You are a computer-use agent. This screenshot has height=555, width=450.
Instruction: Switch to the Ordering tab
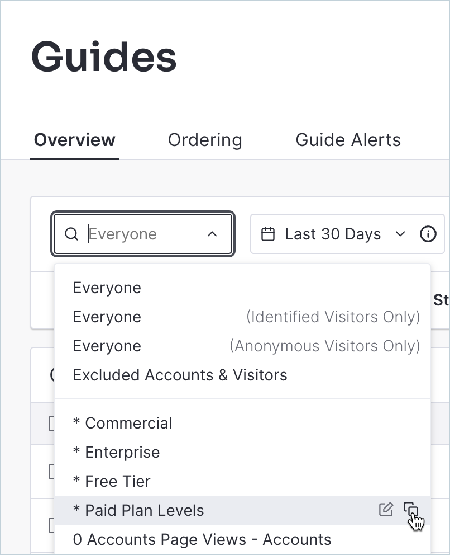(205, 139)
